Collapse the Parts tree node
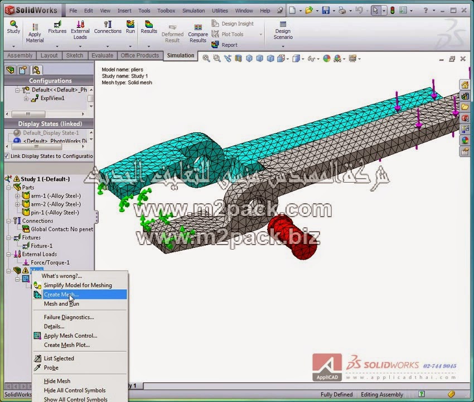Viewport: 474px width, 402px height. pos(9,188)
